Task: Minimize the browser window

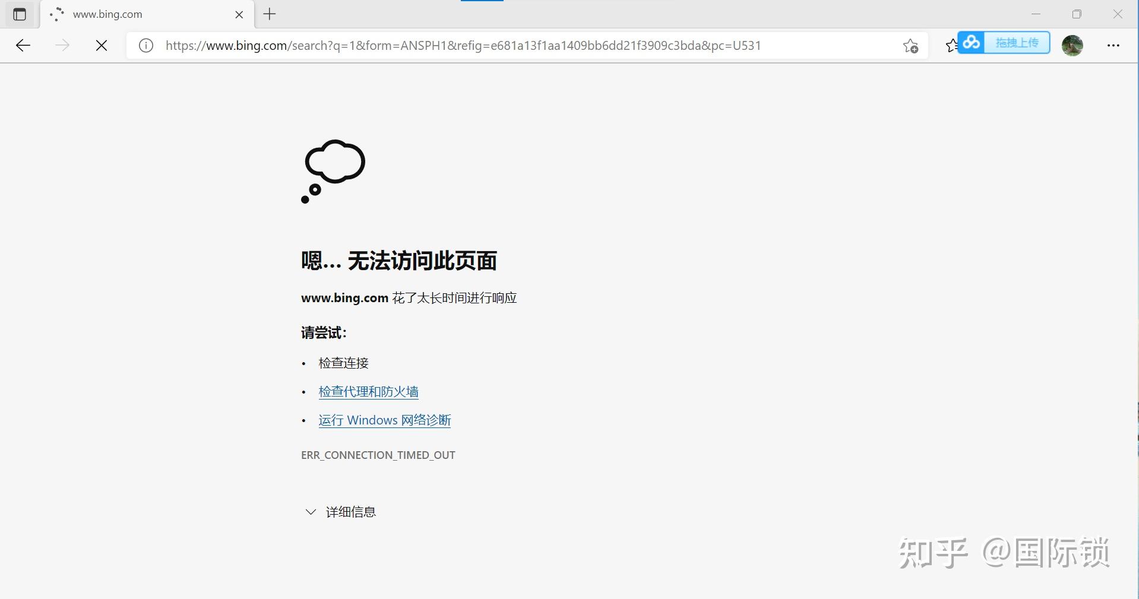Action: tap(1036, 14)
